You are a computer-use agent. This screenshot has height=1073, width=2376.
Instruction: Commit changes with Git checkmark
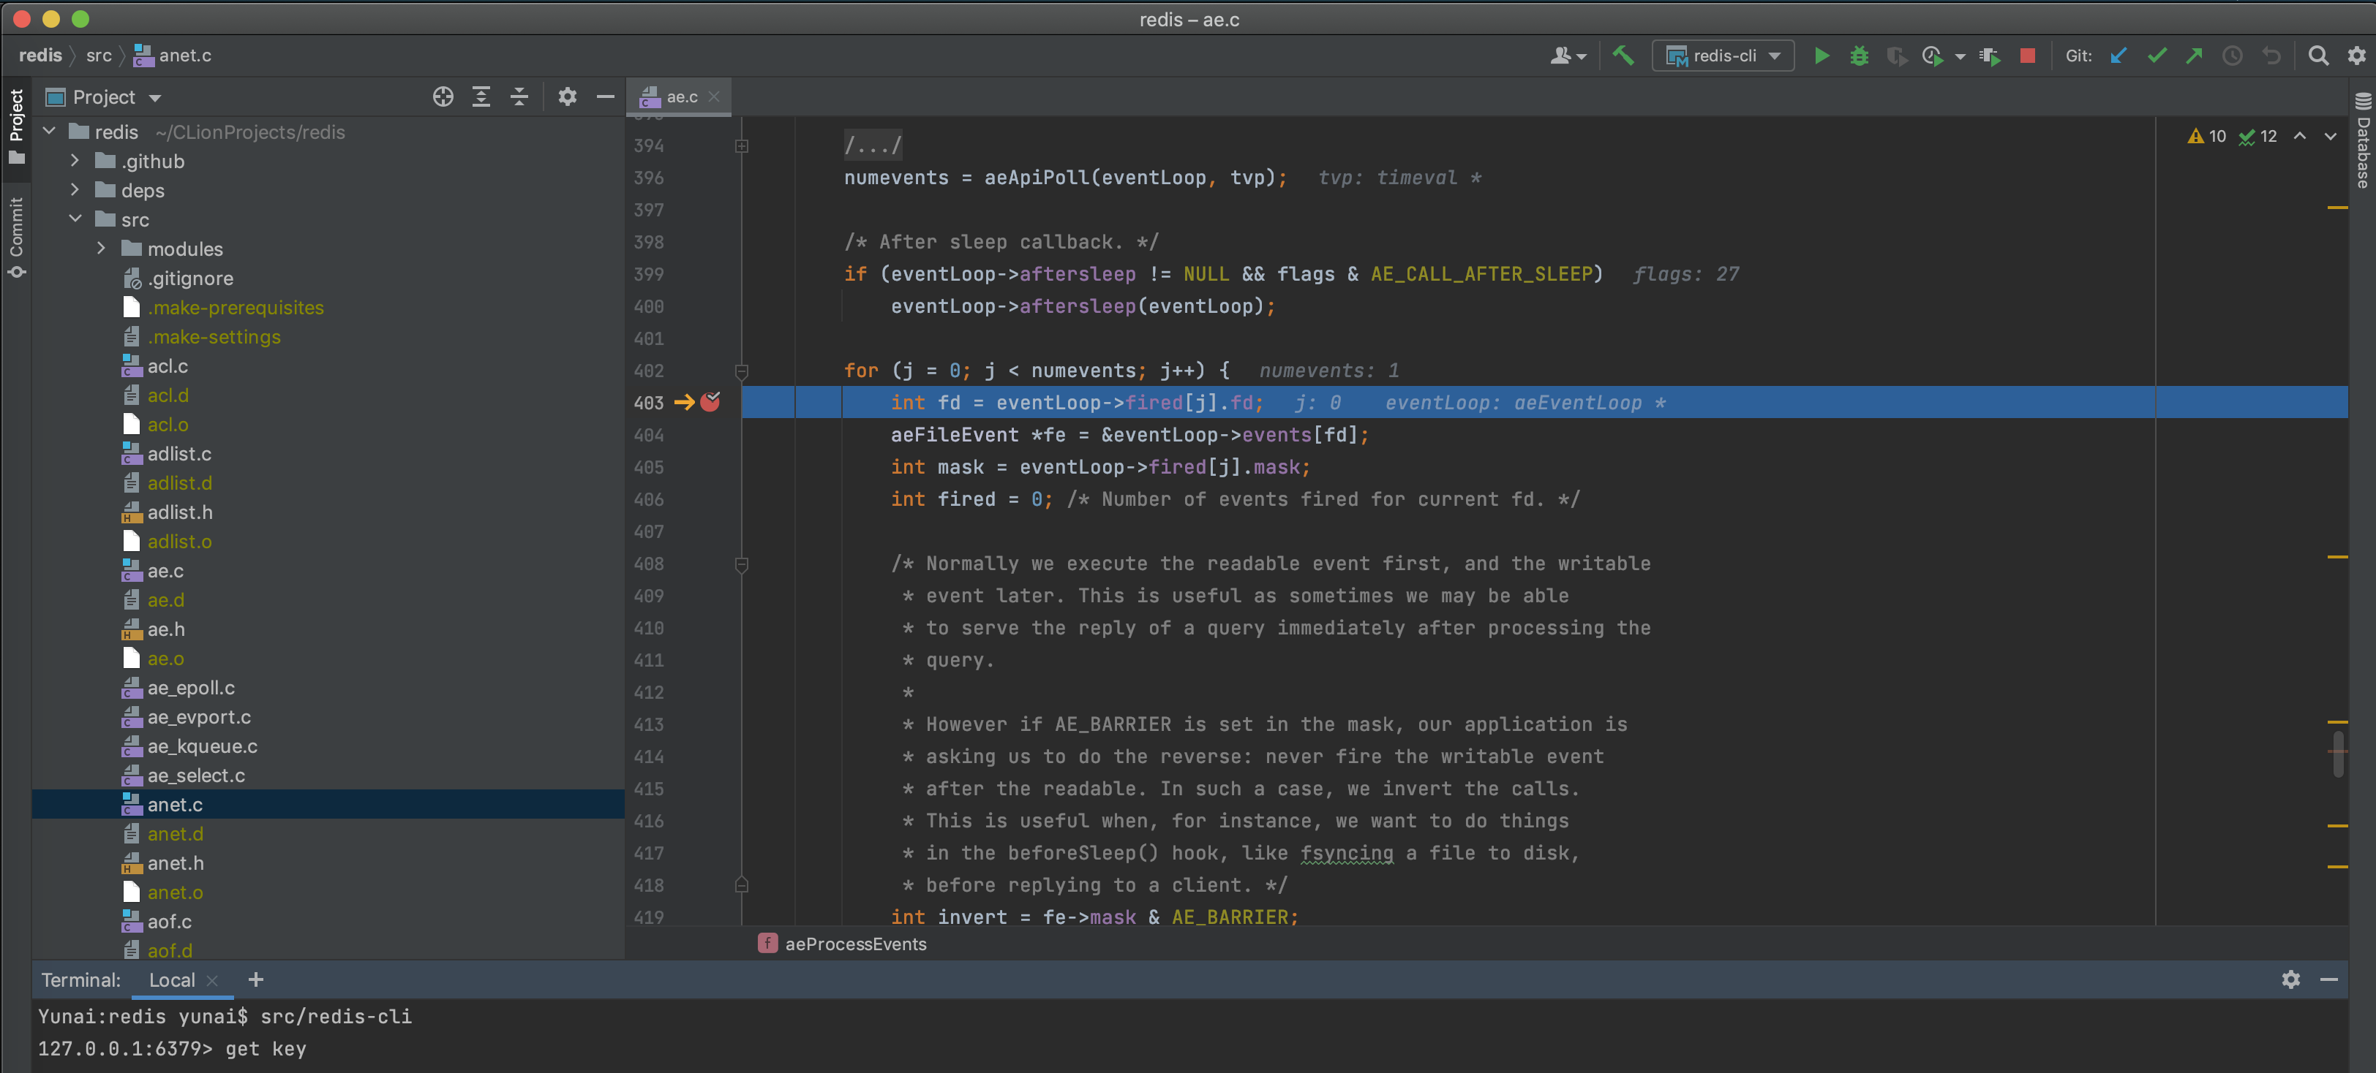coord(2157,56)
